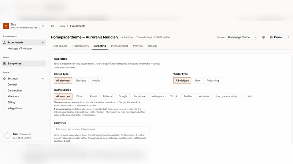Click the Sample test book icon
Viewport: 293px width, 164px height.
(x=4, y=63)
